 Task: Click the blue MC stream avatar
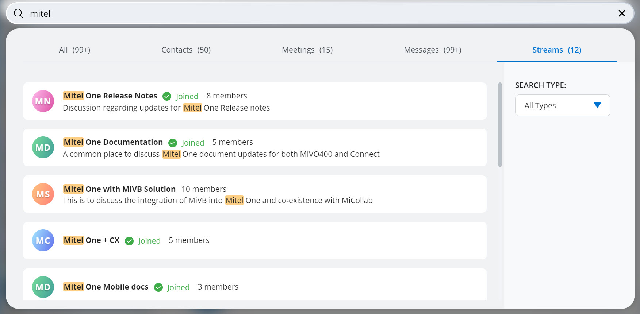43,240
